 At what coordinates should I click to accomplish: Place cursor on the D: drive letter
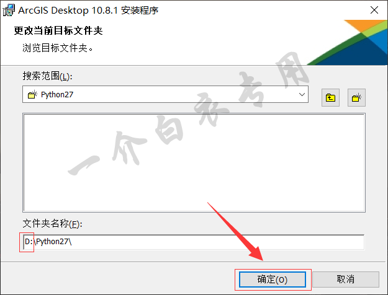coord(29,242)
